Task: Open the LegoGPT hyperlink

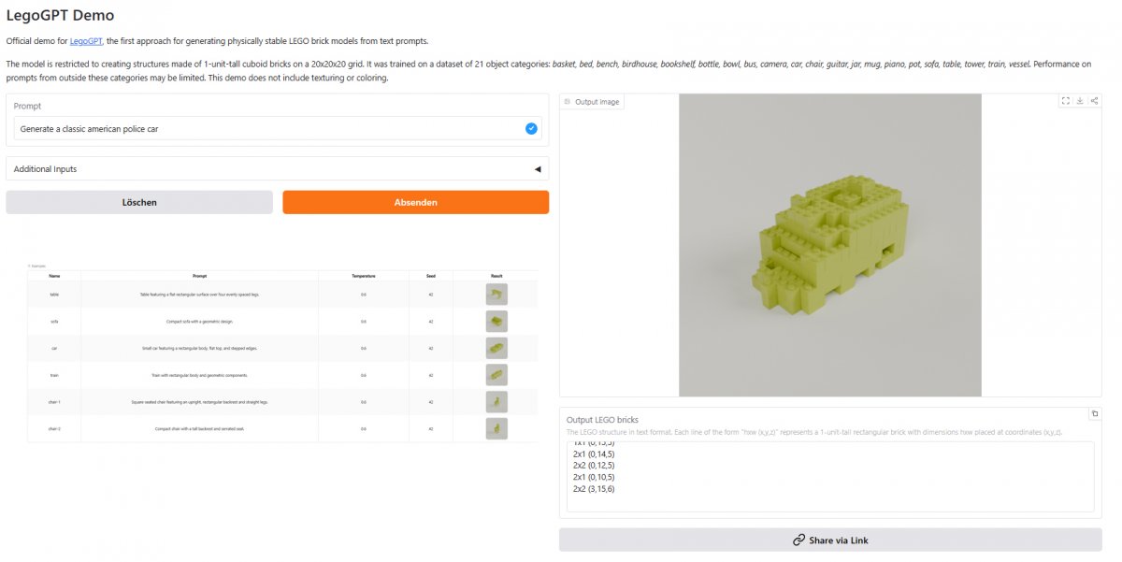Action: tap(86, 41)
